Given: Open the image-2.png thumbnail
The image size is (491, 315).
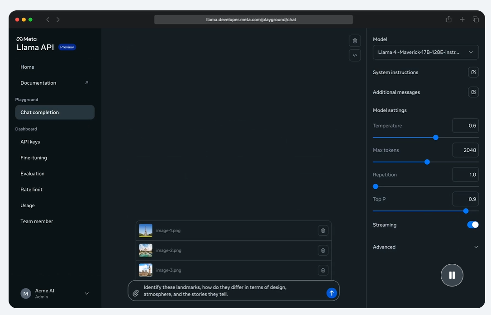Looking at the screenshot, I should pyautogui.click(x=146, y=250).
